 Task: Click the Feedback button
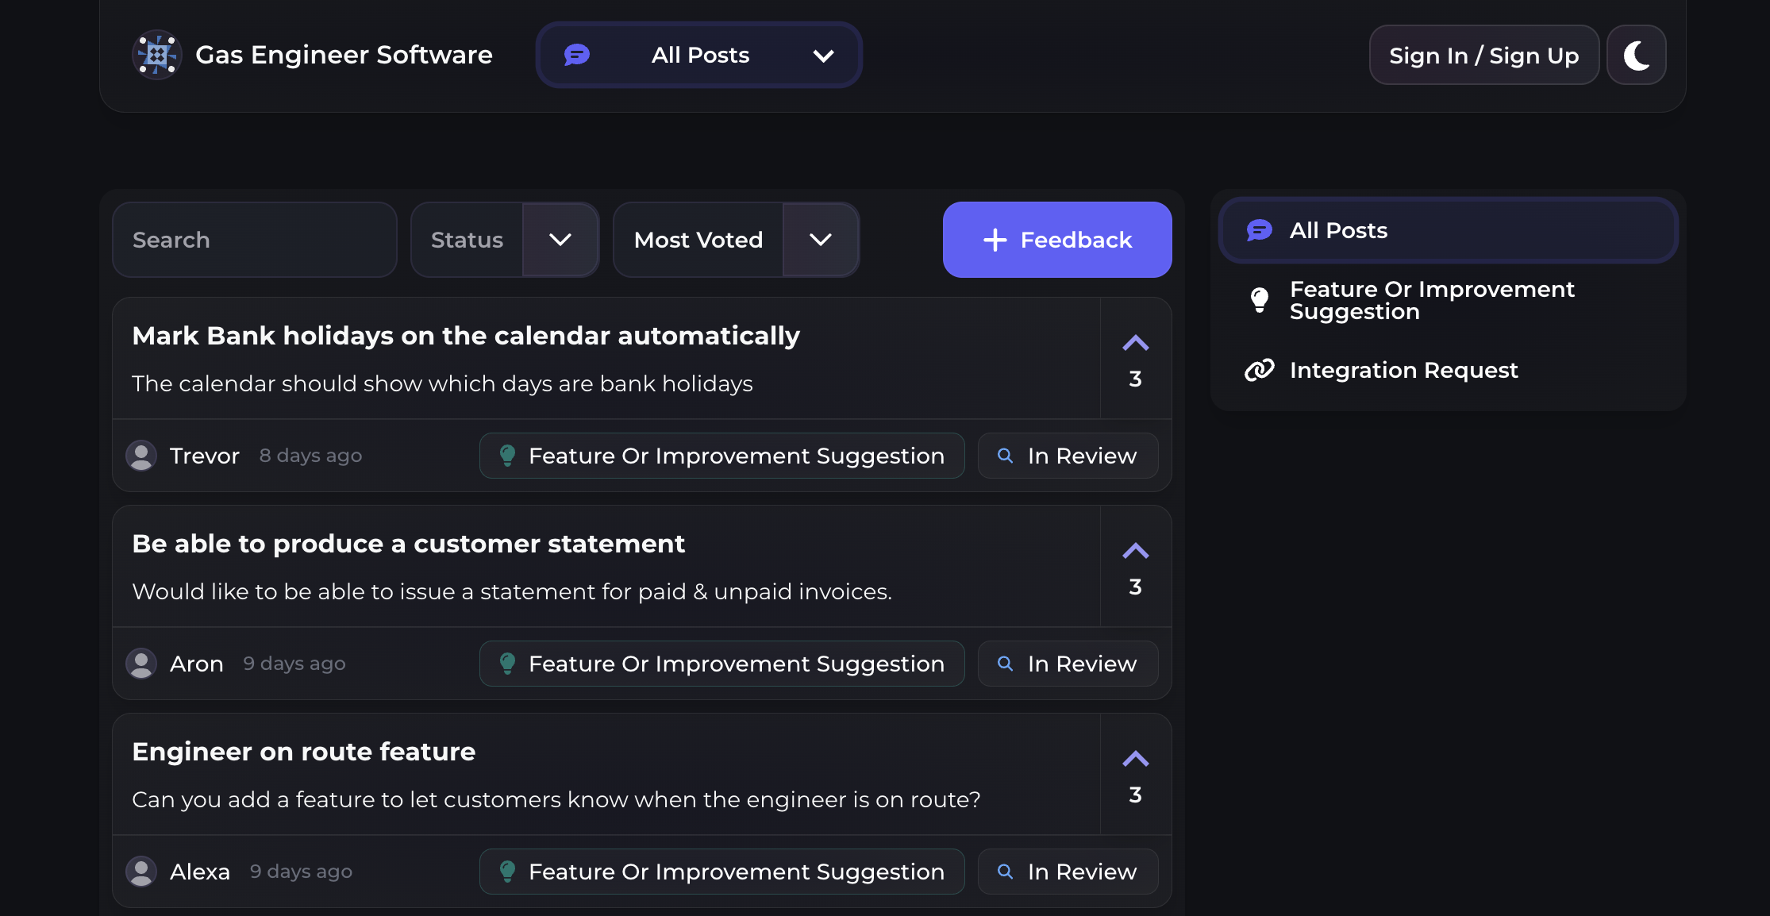1056,240
